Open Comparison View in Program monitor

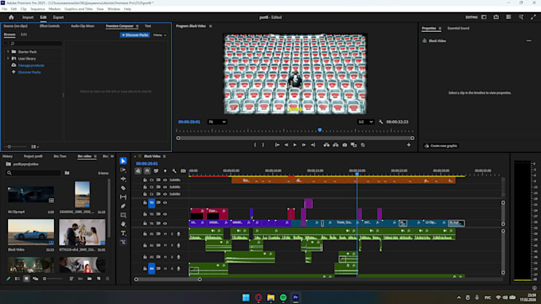tap(354, 145)
